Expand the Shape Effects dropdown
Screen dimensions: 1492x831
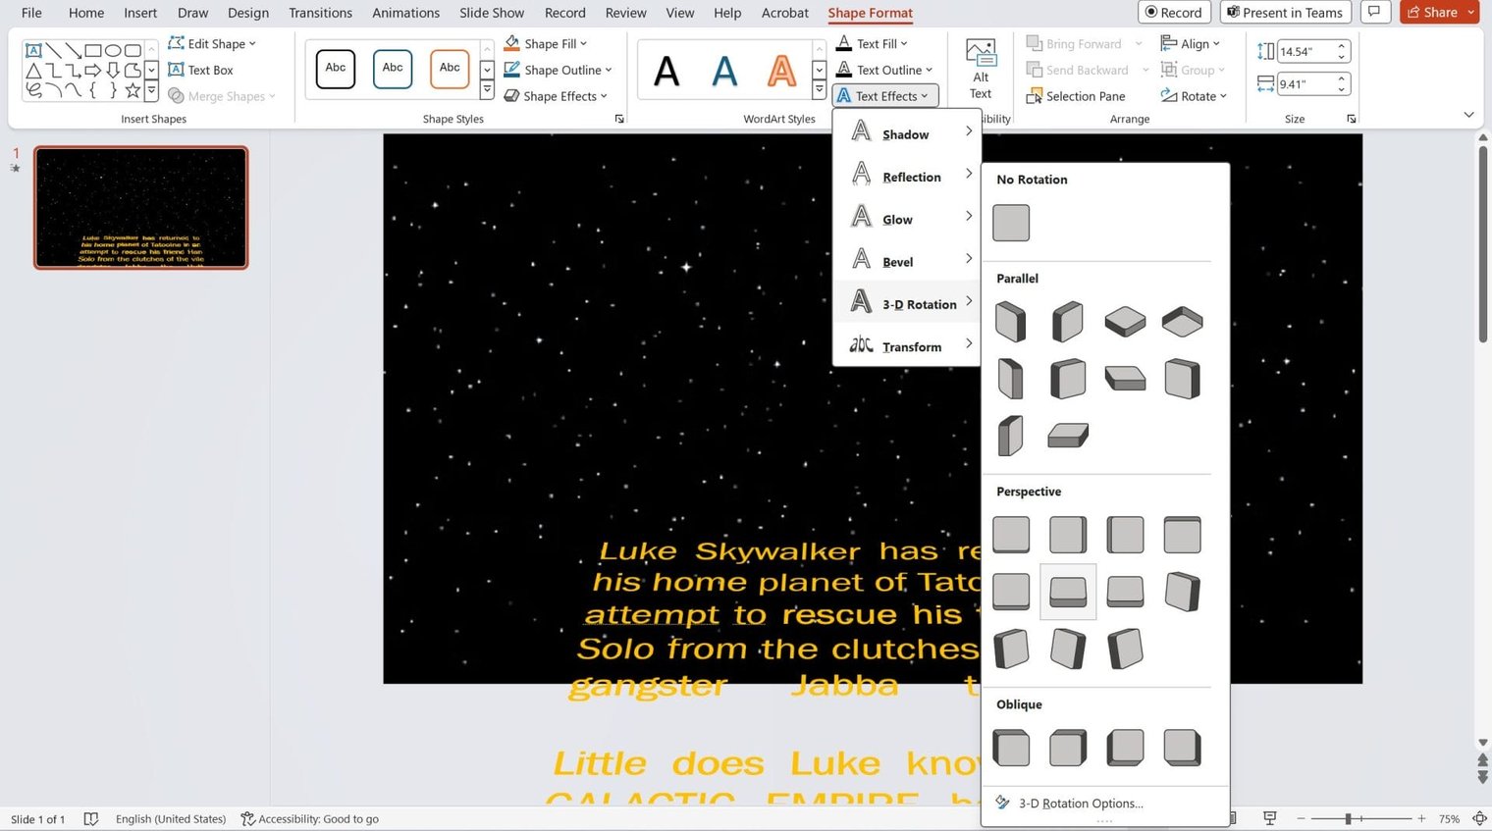coord(556,96)
